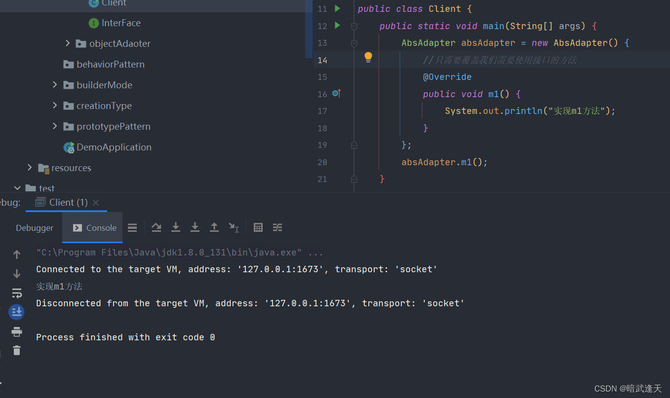Click the console Up arrow icon
This screenshot has height=398, width=670.
click(x=17, y=254)
